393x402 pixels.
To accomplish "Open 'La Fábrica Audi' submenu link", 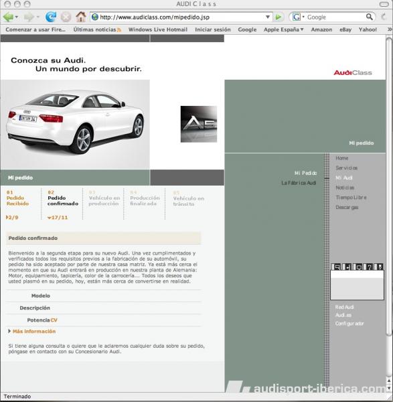I will (x=299, y=183).
